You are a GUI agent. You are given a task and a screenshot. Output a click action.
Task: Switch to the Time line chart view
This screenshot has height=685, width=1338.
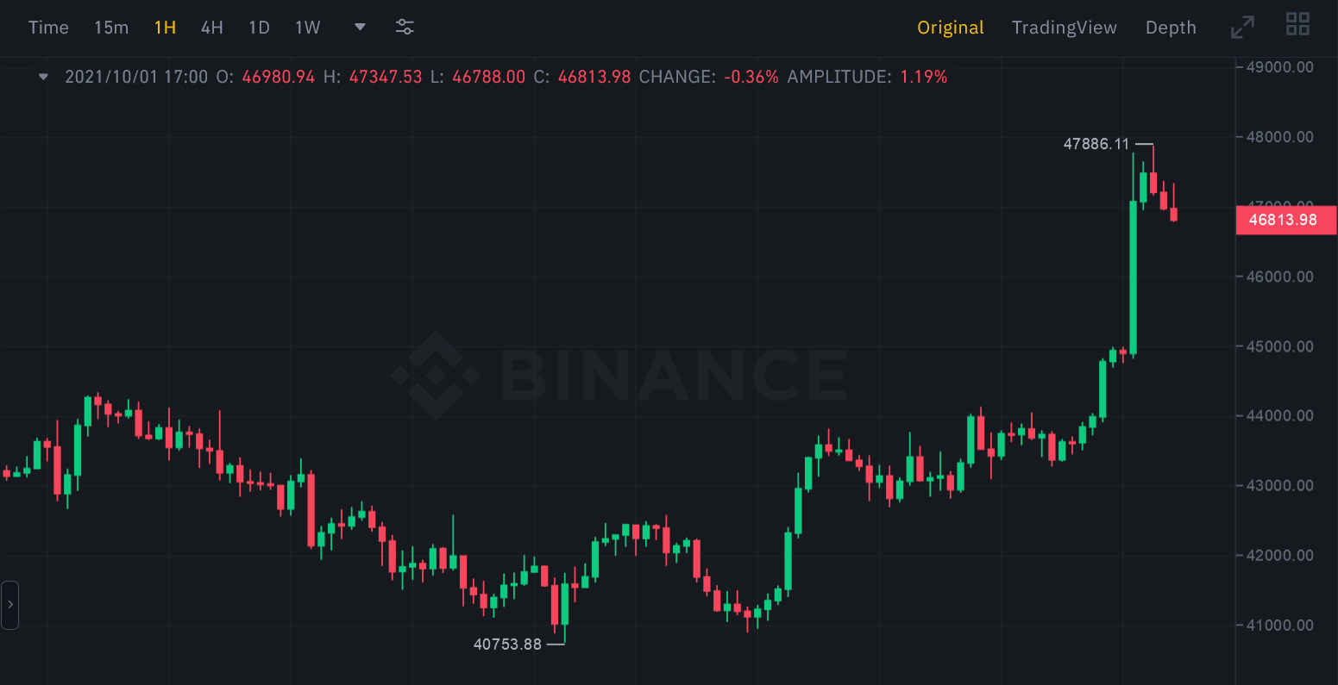[x=48, y=28]
